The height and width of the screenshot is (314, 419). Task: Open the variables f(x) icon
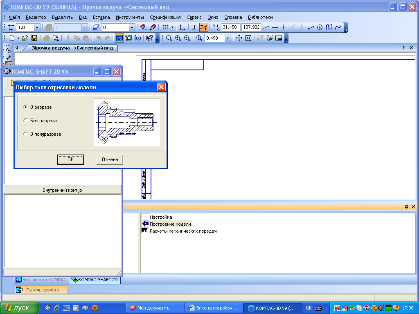click(x=137, y=38)
